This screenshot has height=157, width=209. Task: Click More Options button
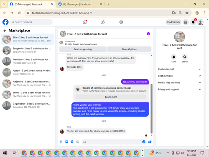129,49
